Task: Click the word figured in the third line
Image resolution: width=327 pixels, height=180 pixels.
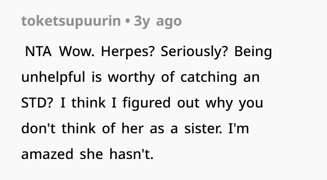Action: [147, 103]
